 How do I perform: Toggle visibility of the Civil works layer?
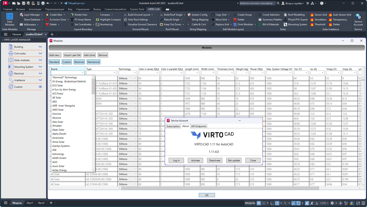pos(40,53)
